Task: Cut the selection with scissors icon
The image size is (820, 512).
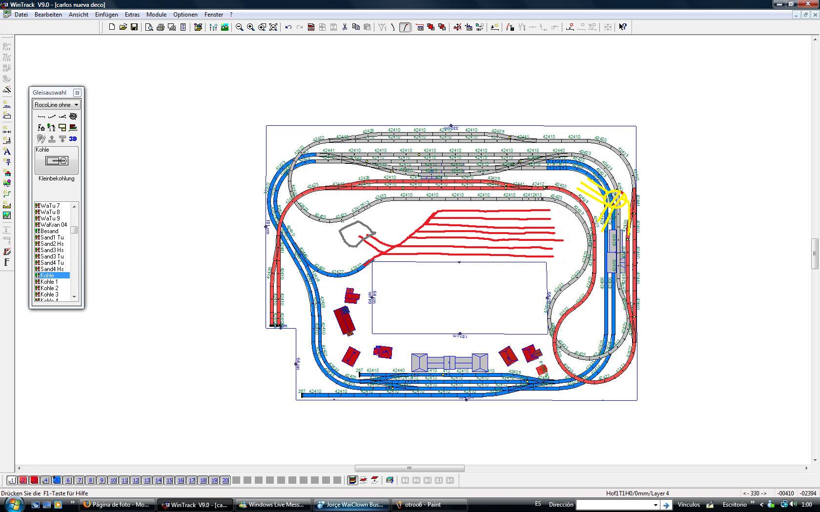Action: [345, 27]
